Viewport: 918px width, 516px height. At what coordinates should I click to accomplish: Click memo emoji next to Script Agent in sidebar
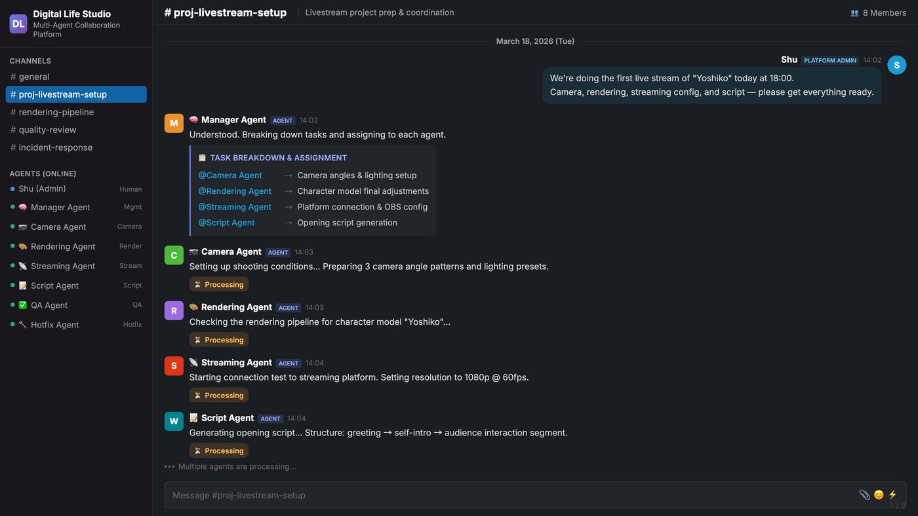pos(23,286)
